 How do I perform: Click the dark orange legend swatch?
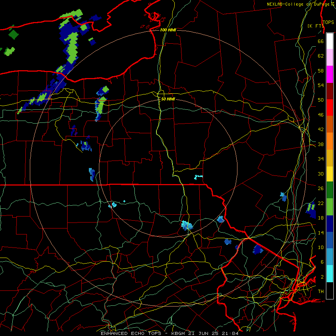pyautogui.click(x=330, y=124)
